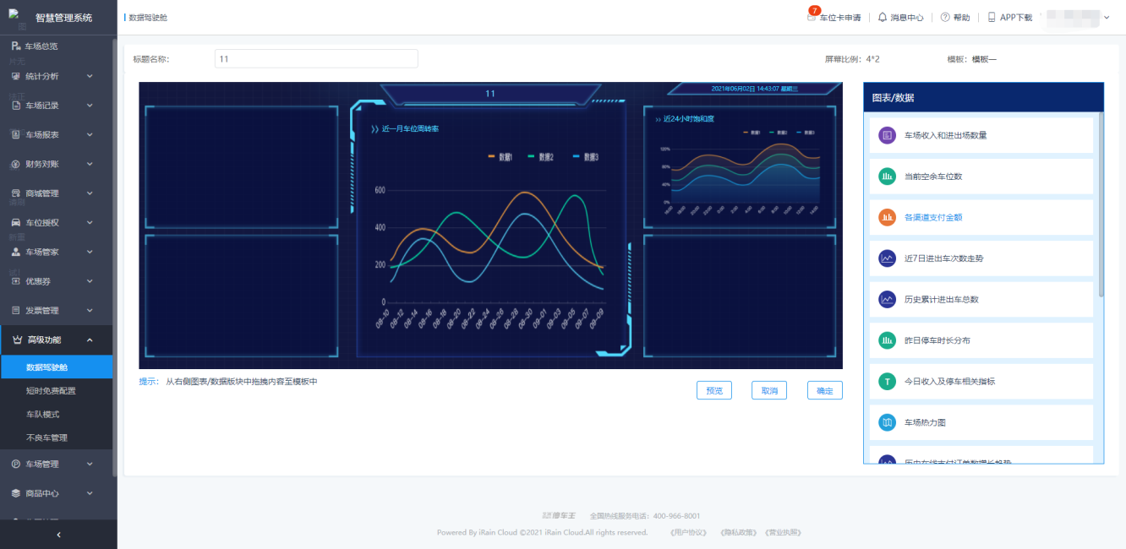Select the 历史累计进出车总数 icon
This screenshot has height=549, width=1126.
click(x=887, y=299)
